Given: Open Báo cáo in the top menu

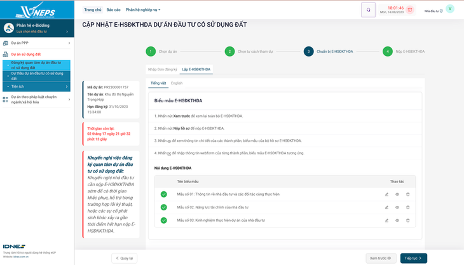Looking at the screenshot, I should [x=113, y=10].
